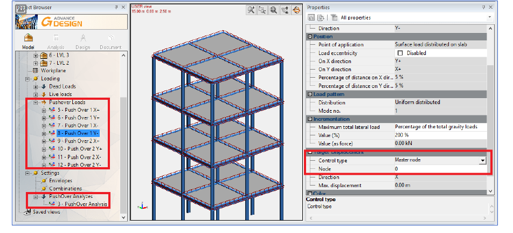Select 3 - PushOver Analysis tree item
Viewport: 513px width, 233px height.
click(82, 204)
